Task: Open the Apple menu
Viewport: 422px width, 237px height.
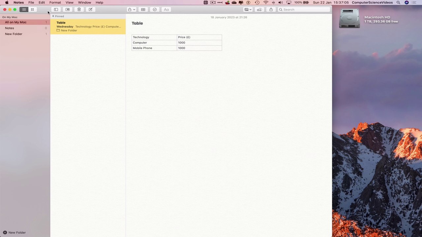Action: pyautogui.click(x=7, y=2)
